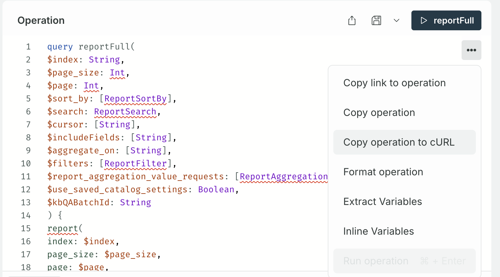This screenshot has height=277, width=500.
Task: Click 'page_size: $page_size' argument line
Action: 104,254
